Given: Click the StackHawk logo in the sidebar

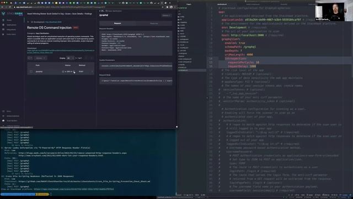Looking at the screenshot, I should 12,14.
